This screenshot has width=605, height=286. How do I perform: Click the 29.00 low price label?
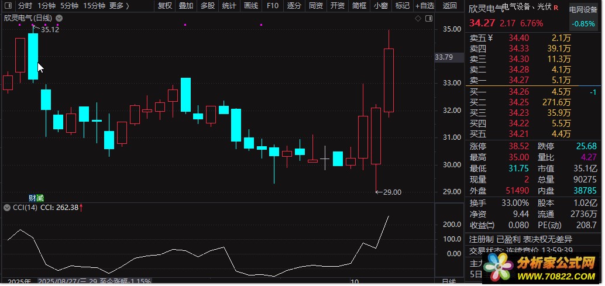393,192
